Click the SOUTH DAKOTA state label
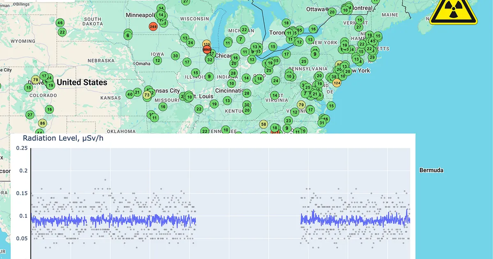493x259 pixels. coord(92,21)
